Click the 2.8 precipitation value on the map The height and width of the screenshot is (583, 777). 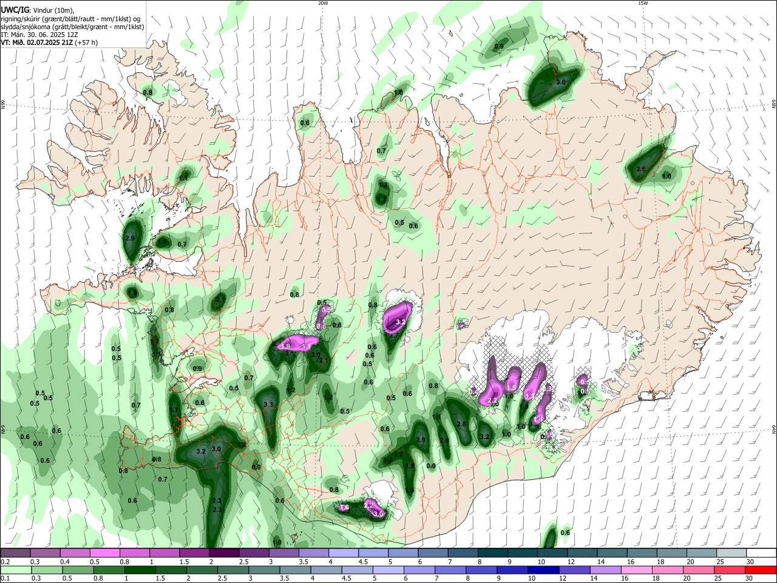click(x=461, y=424)
